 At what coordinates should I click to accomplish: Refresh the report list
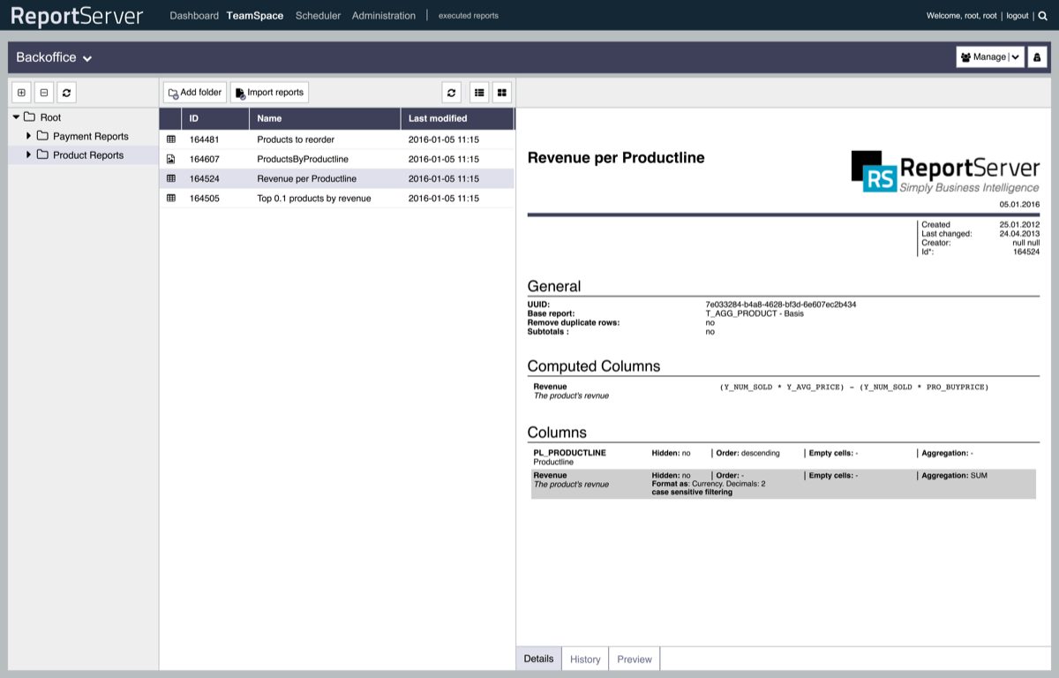452,92
